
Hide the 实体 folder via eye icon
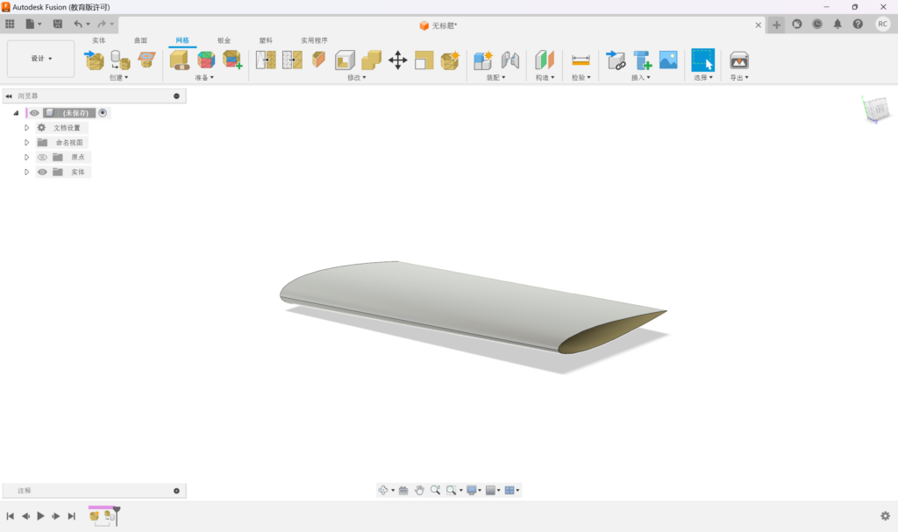point(42,172)
